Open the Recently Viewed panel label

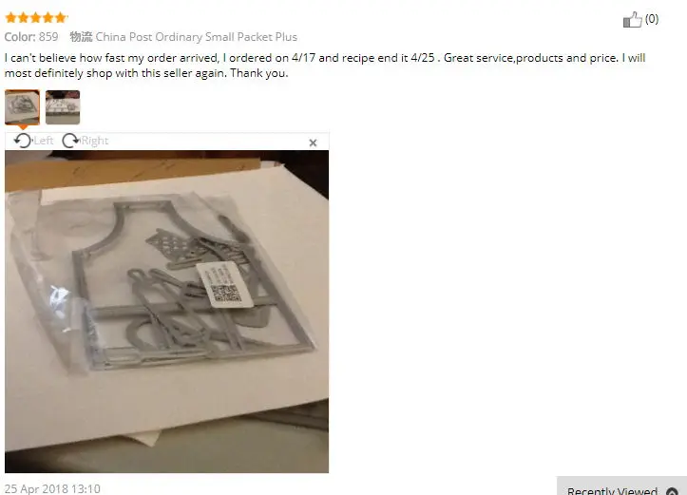tap(612, 490)
